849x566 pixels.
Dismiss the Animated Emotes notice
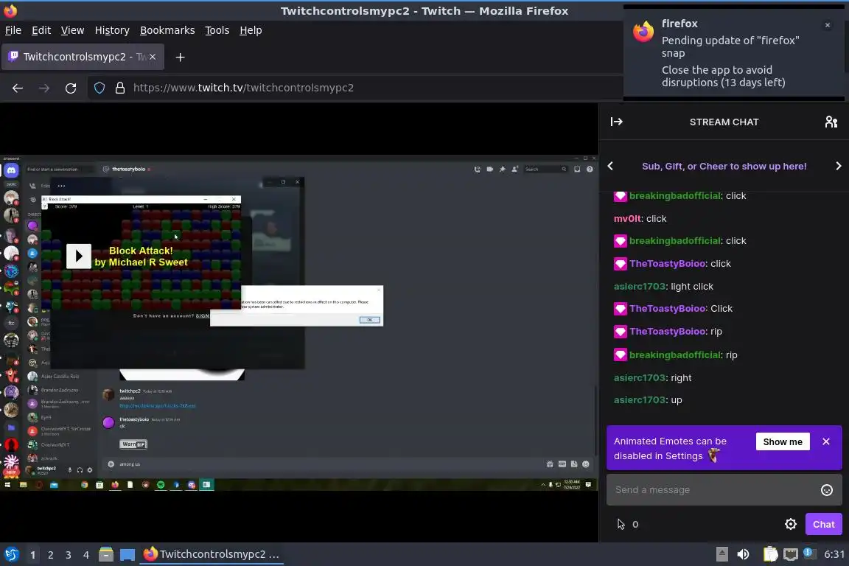coord(825,441)
